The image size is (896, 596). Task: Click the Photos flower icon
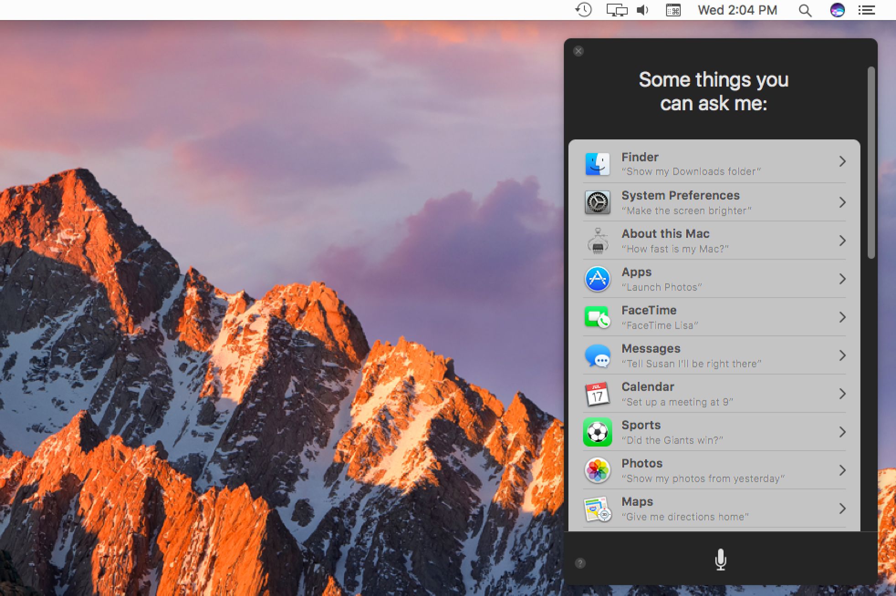coord(597,470)
